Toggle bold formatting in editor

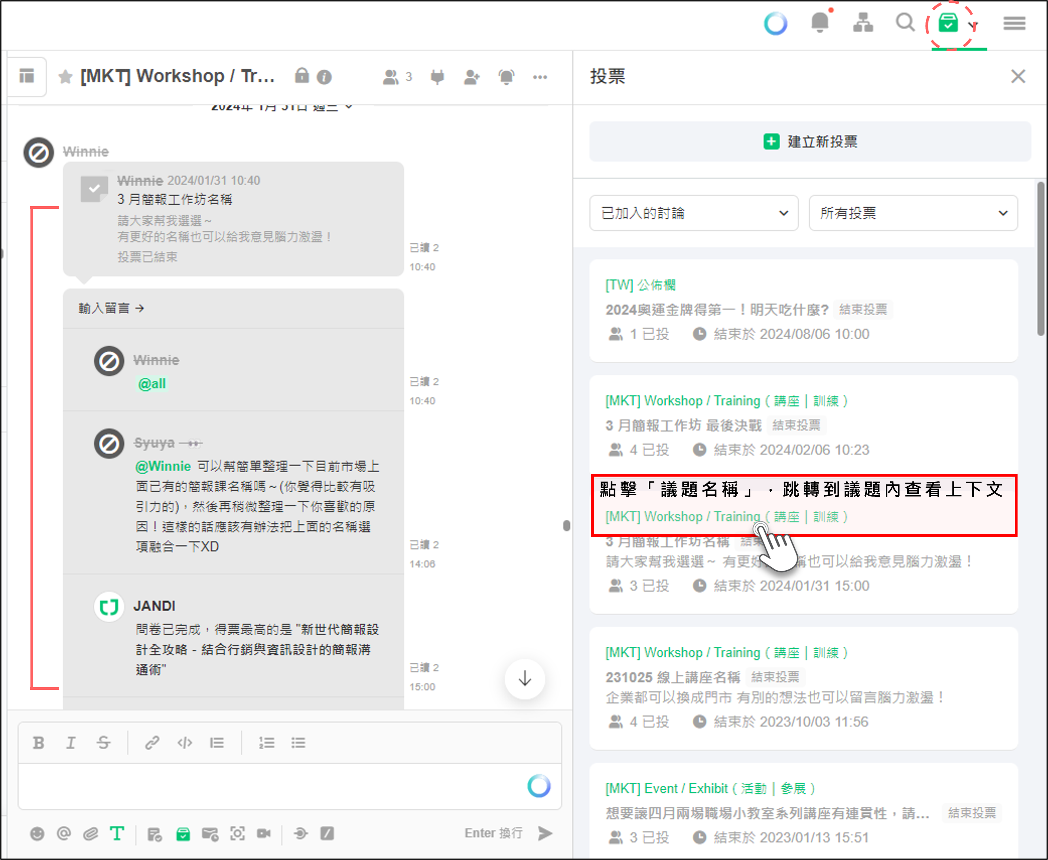[38, 743]
